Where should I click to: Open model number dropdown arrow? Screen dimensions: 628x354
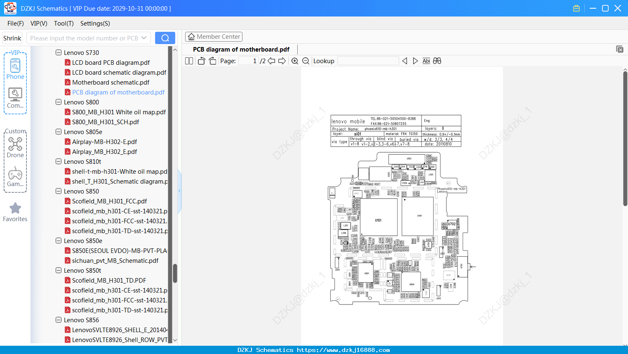pyautogui.click(x=144, y=38)
